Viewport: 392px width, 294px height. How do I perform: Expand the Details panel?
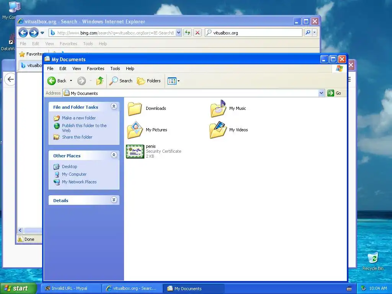point(114,200)
